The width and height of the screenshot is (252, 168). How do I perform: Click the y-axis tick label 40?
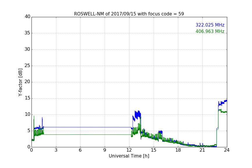click(27, 17)
